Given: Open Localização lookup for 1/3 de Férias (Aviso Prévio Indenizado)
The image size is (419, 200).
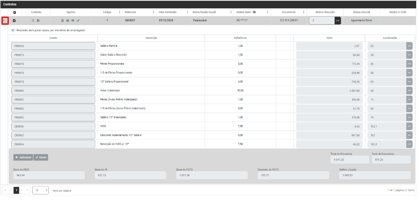Looking at the screenshot, I should (x=409, y=108).
